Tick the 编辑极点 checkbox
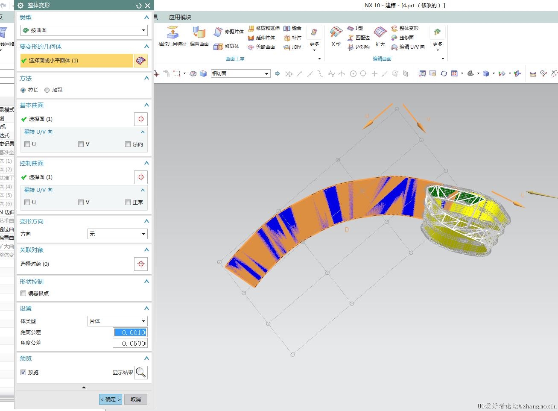The height and width of the screenshot is (411, 558). click(23, 294)
